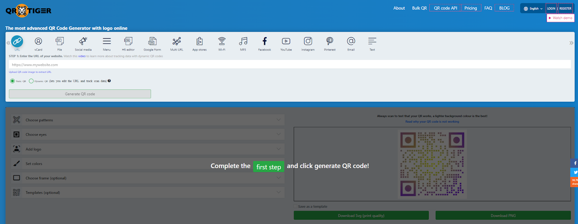Screen dimensions: 578x224
Task: Open the BLOG page
Action: click(x=504, y=8)
